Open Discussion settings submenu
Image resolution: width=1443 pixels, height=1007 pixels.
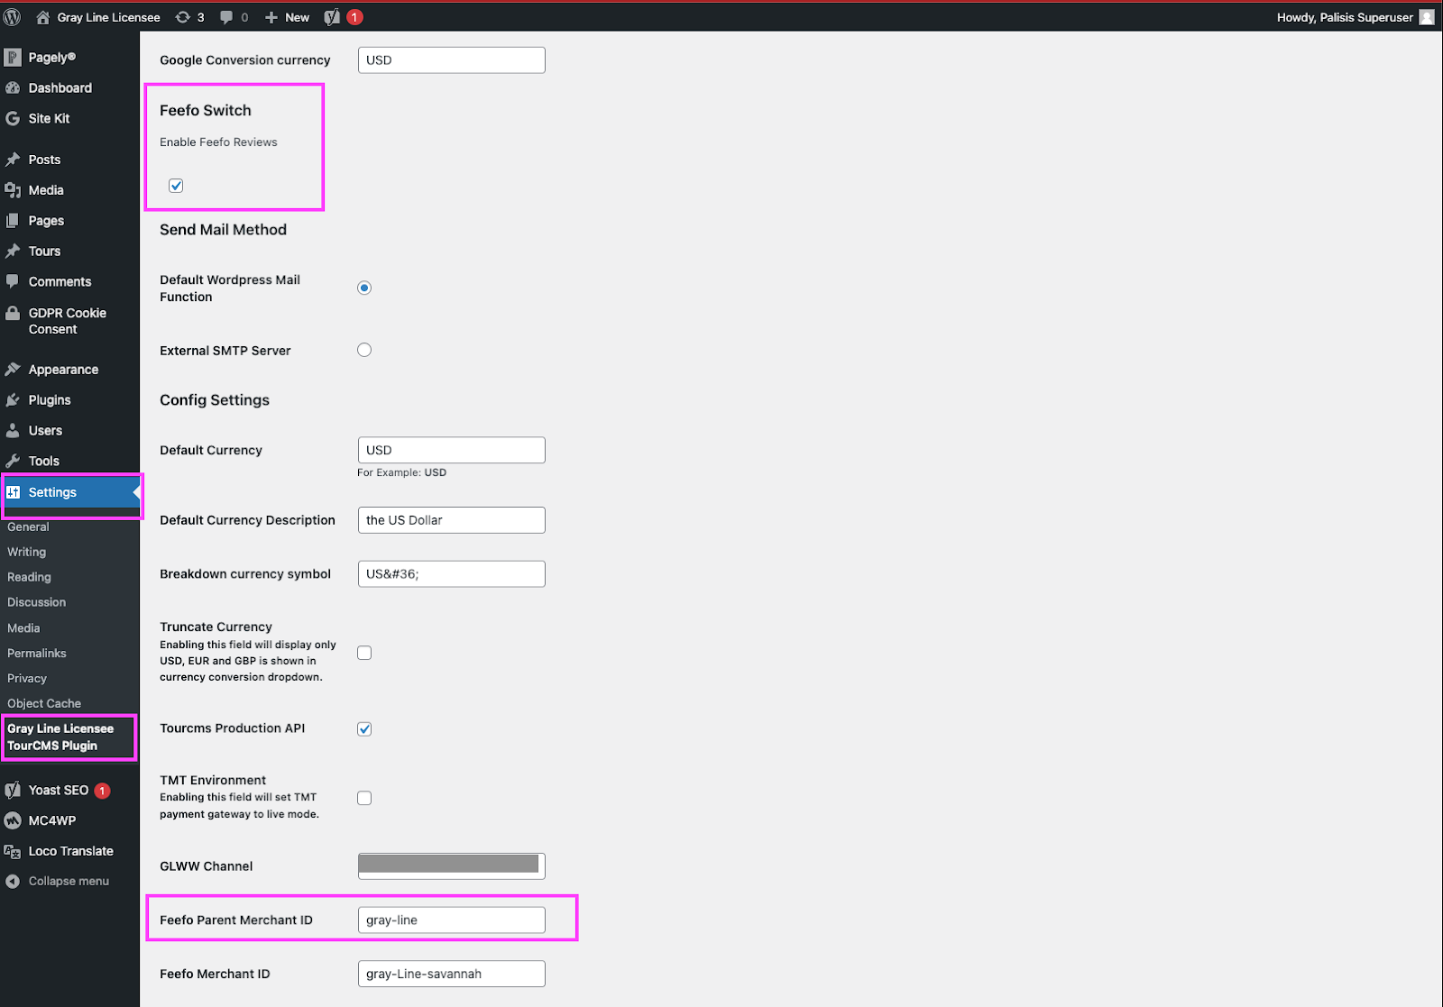[x=37, y=602]
